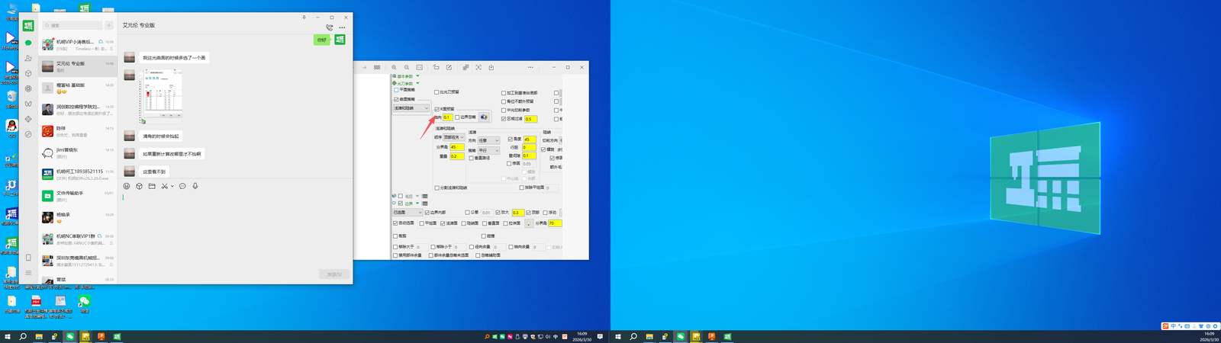Viewport: 1221px width, 343px height.
Task: Open the WeChat chats tab icon
Action: 28,43
